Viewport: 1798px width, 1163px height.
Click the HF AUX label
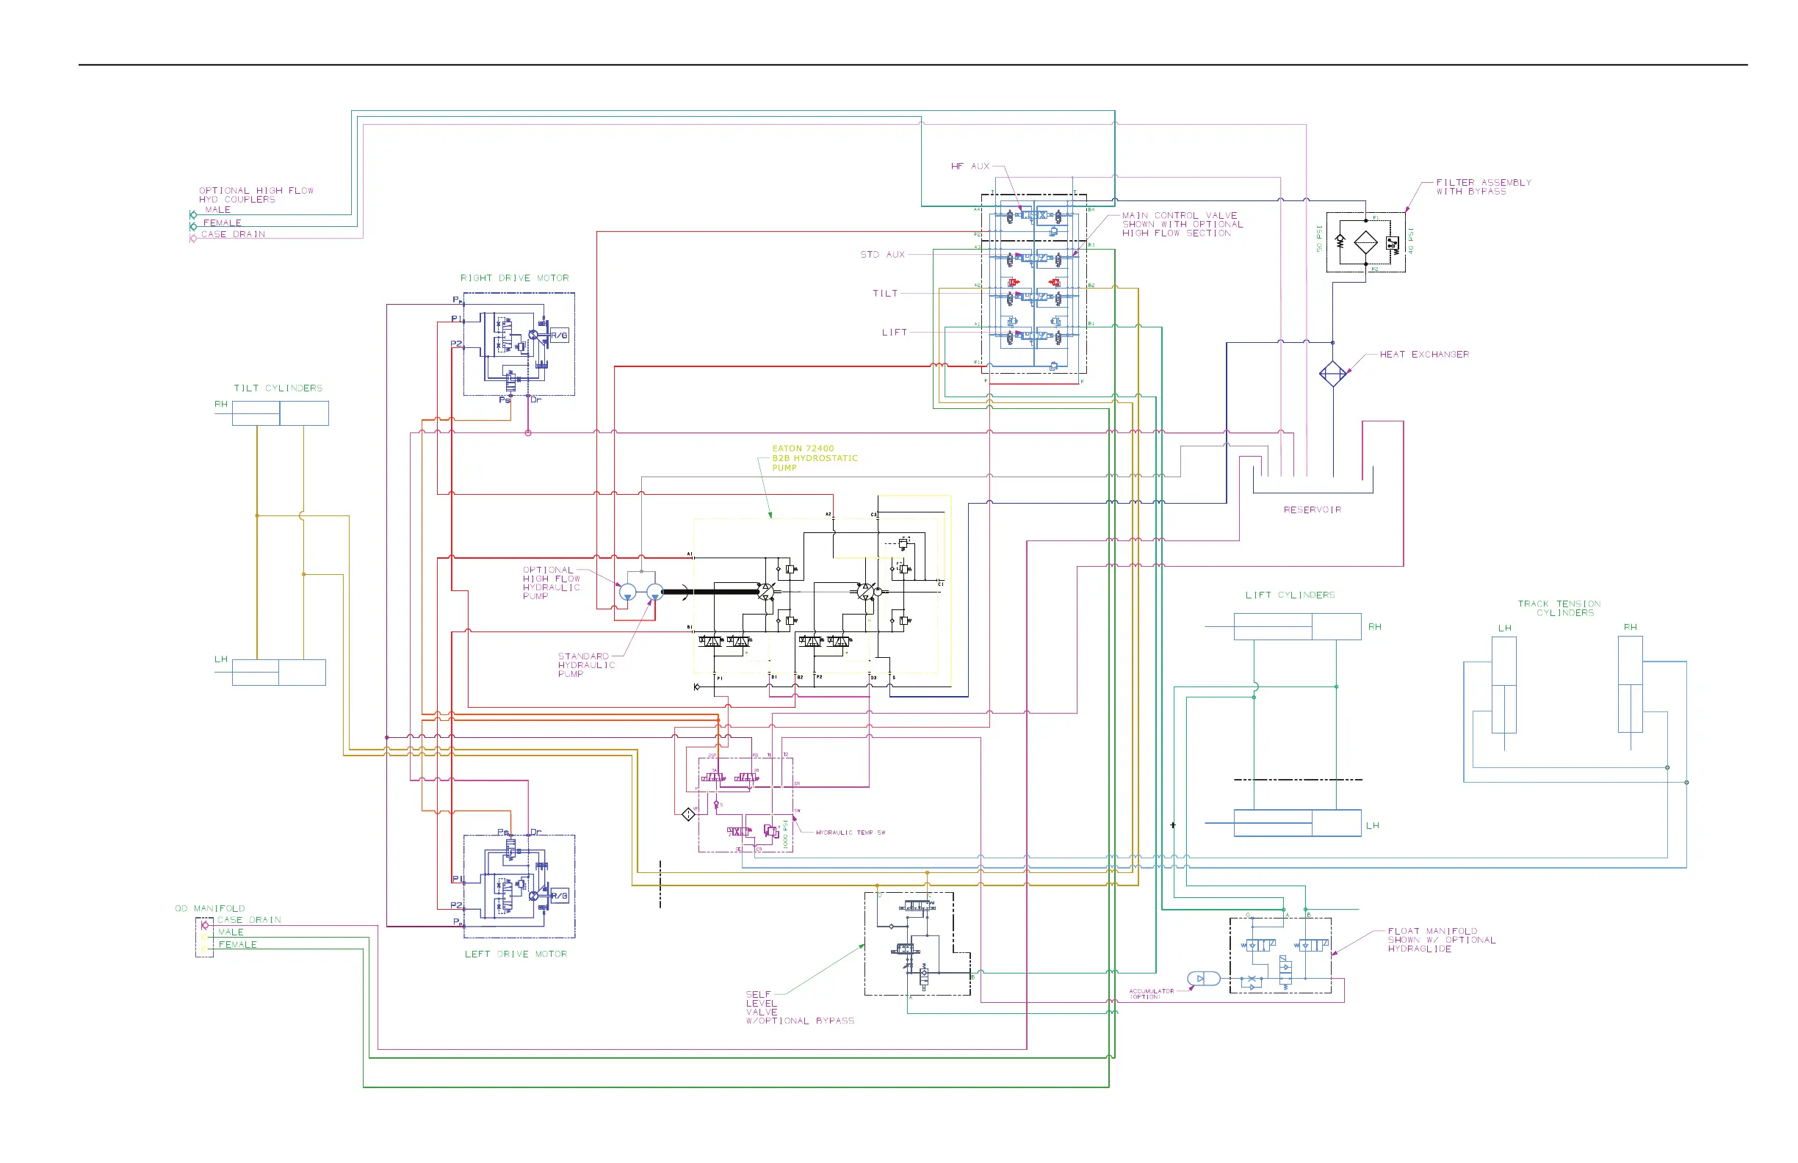click(x=970, y=166)
